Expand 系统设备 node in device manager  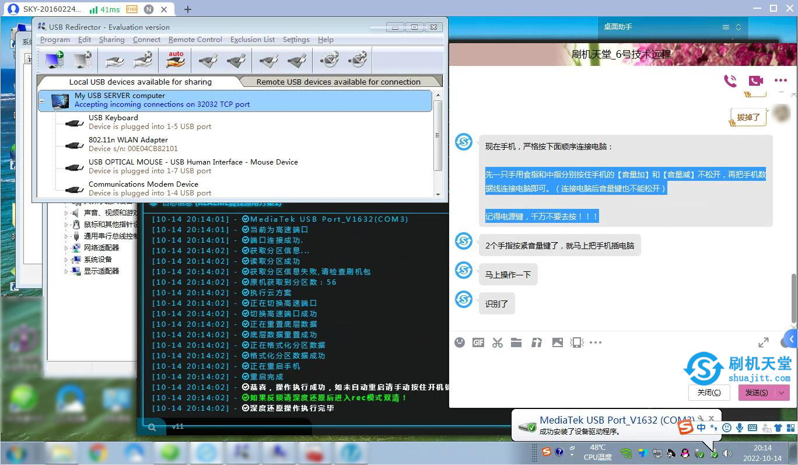[x=66, y=260]
